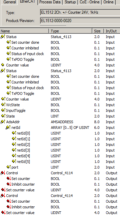Viewport: 120px width, 215px height.
Task: Click the netId[2] input variable icon
Action: (14, 145)
